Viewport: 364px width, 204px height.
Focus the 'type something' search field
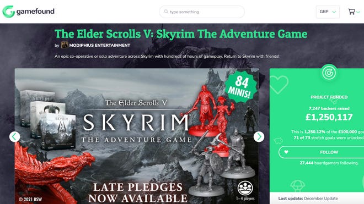(x=201, y=12)
